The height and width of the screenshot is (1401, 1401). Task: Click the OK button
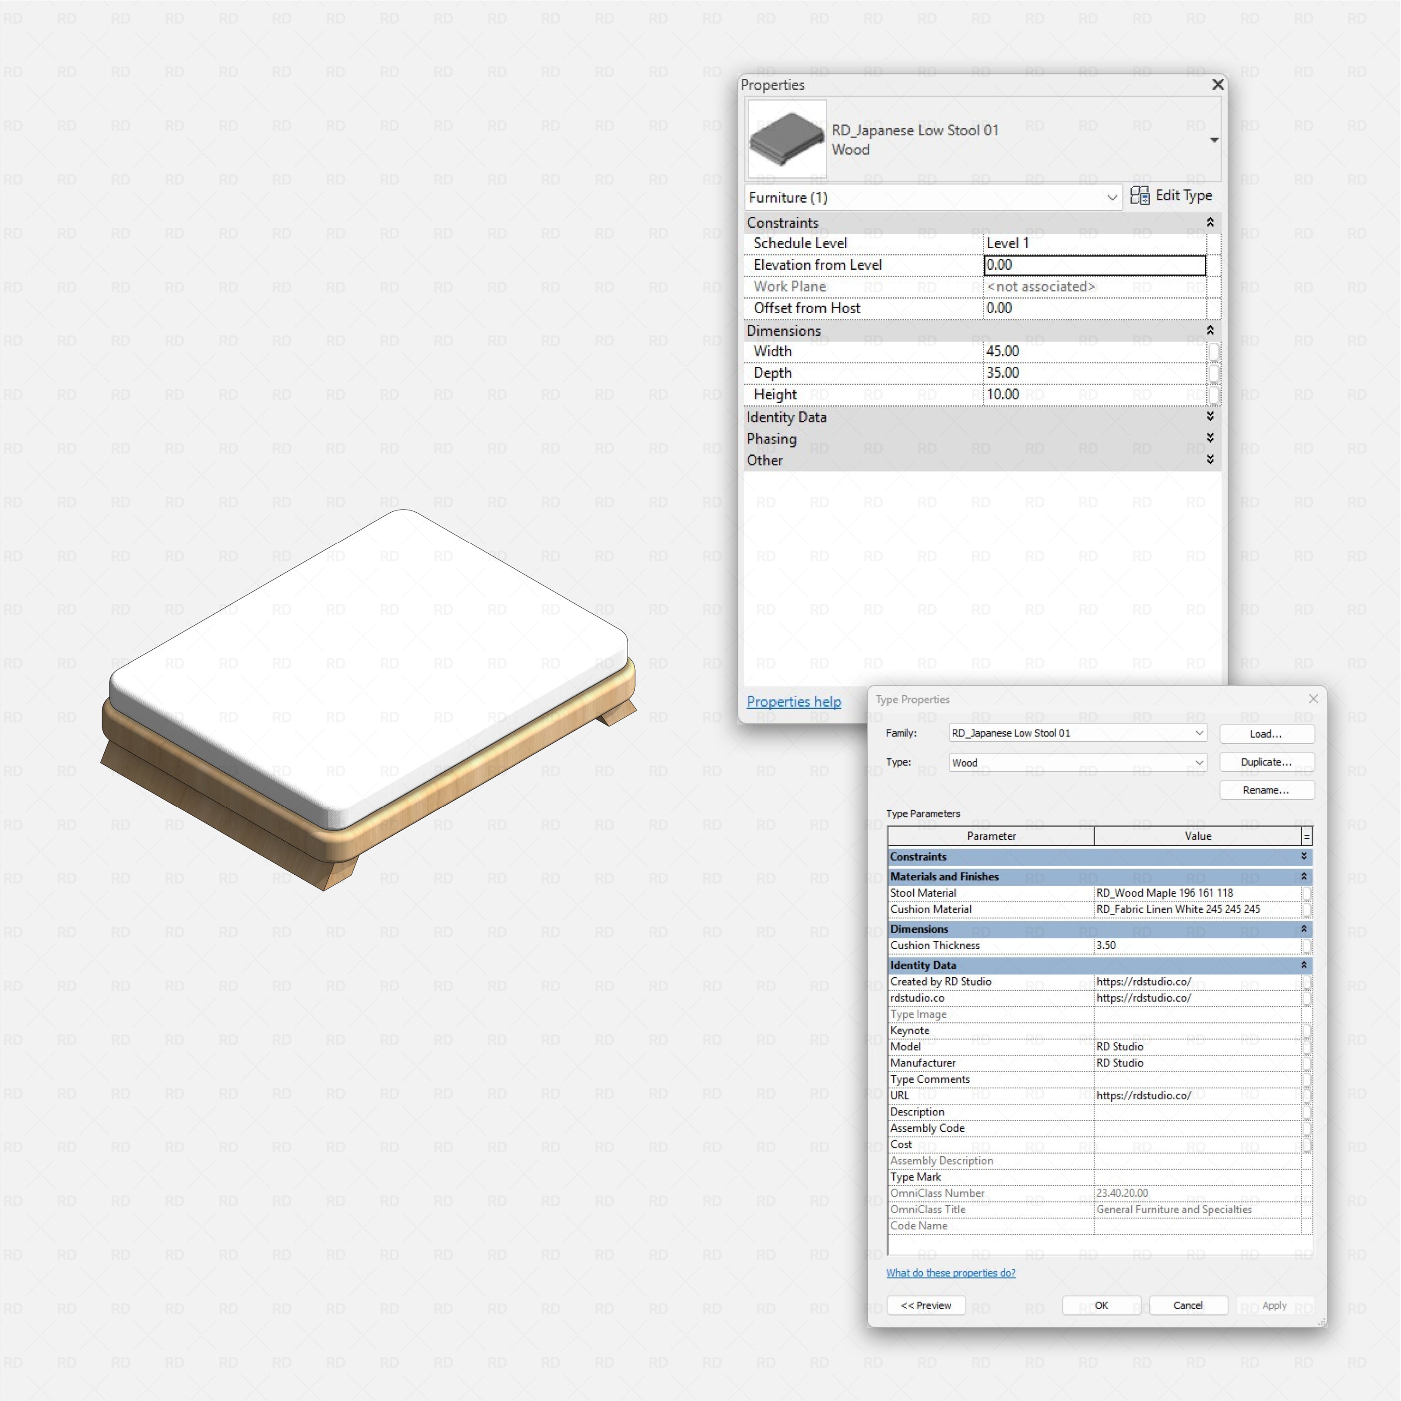pyautogui.click(x=1102, y=1306)
